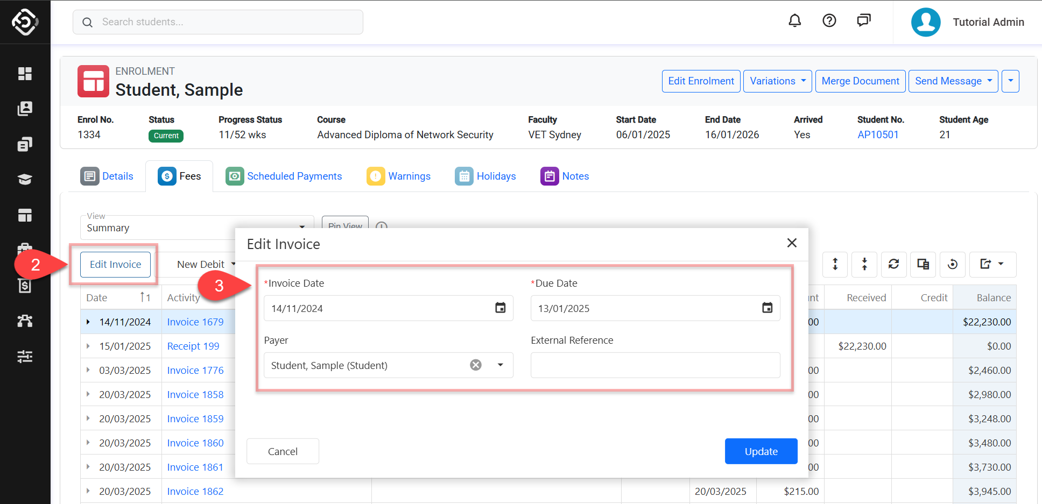Close the Edit Invoice dialog
The width and height of the screenshot is (1042, 504).
(792, 243)
